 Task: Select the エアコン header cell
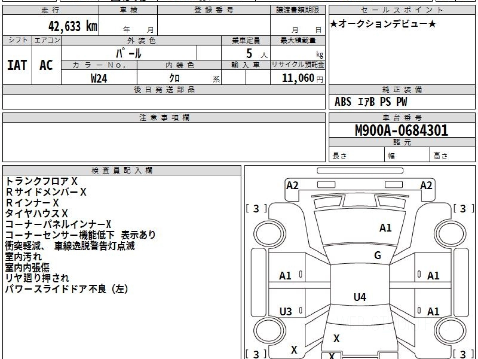(46, 40)
